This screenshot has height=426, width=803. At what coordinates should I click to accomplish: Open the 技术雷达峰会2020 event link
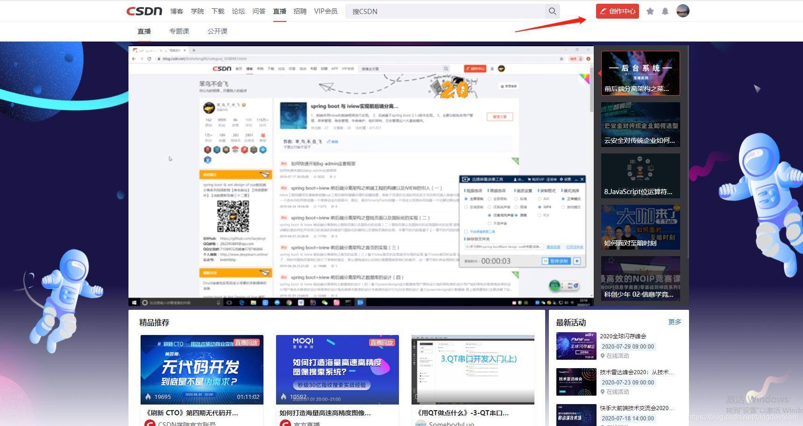coord(637,372)
